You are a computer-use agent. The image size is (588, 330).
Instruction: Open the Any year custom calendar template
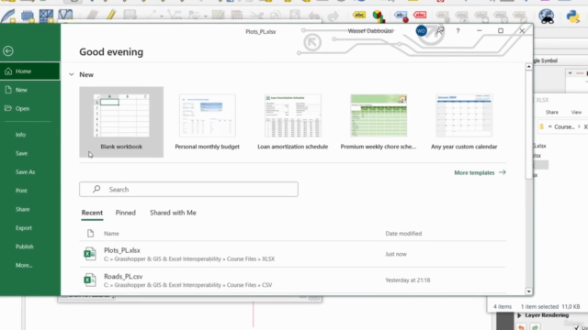(464, 122)
